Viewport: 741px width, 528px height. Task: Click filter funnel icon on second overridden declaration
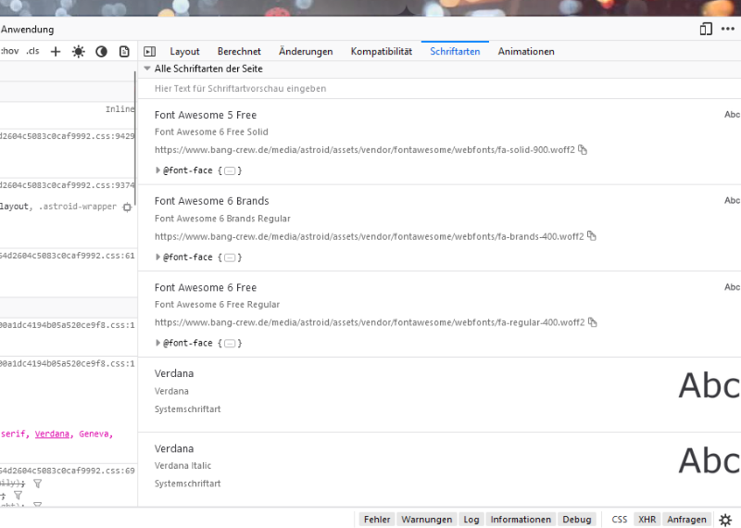[x=18, y=496]
